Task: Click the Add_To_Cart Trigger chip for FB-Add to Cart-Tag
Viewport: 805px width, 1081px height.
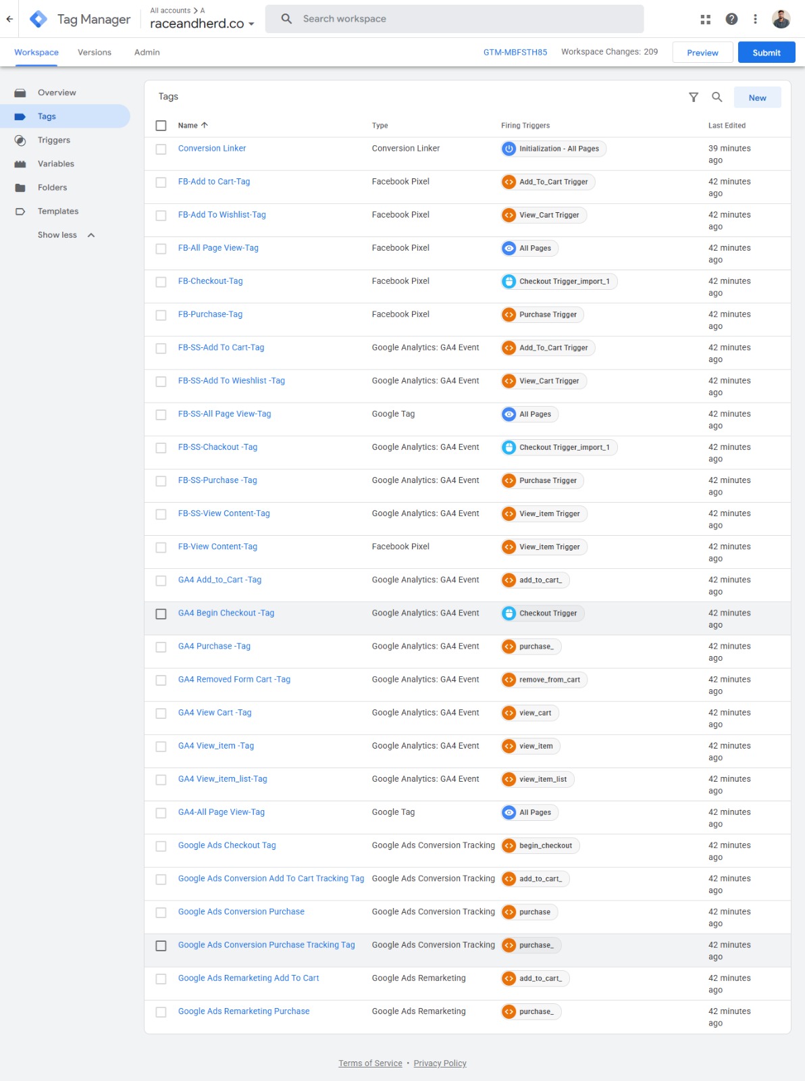Action: tap(548, 182)
